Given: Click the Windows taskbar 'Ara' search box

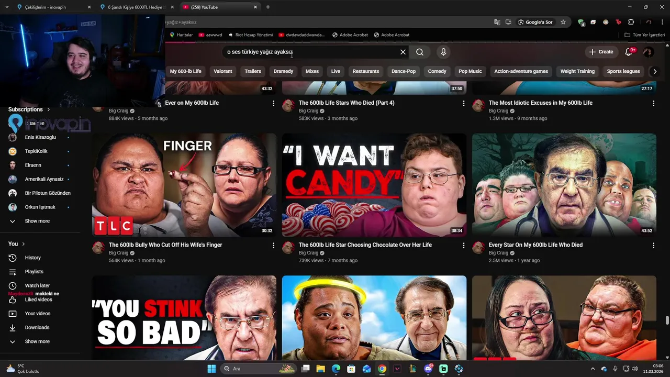Looking at the screenshot, I should (x=259, y=369).
